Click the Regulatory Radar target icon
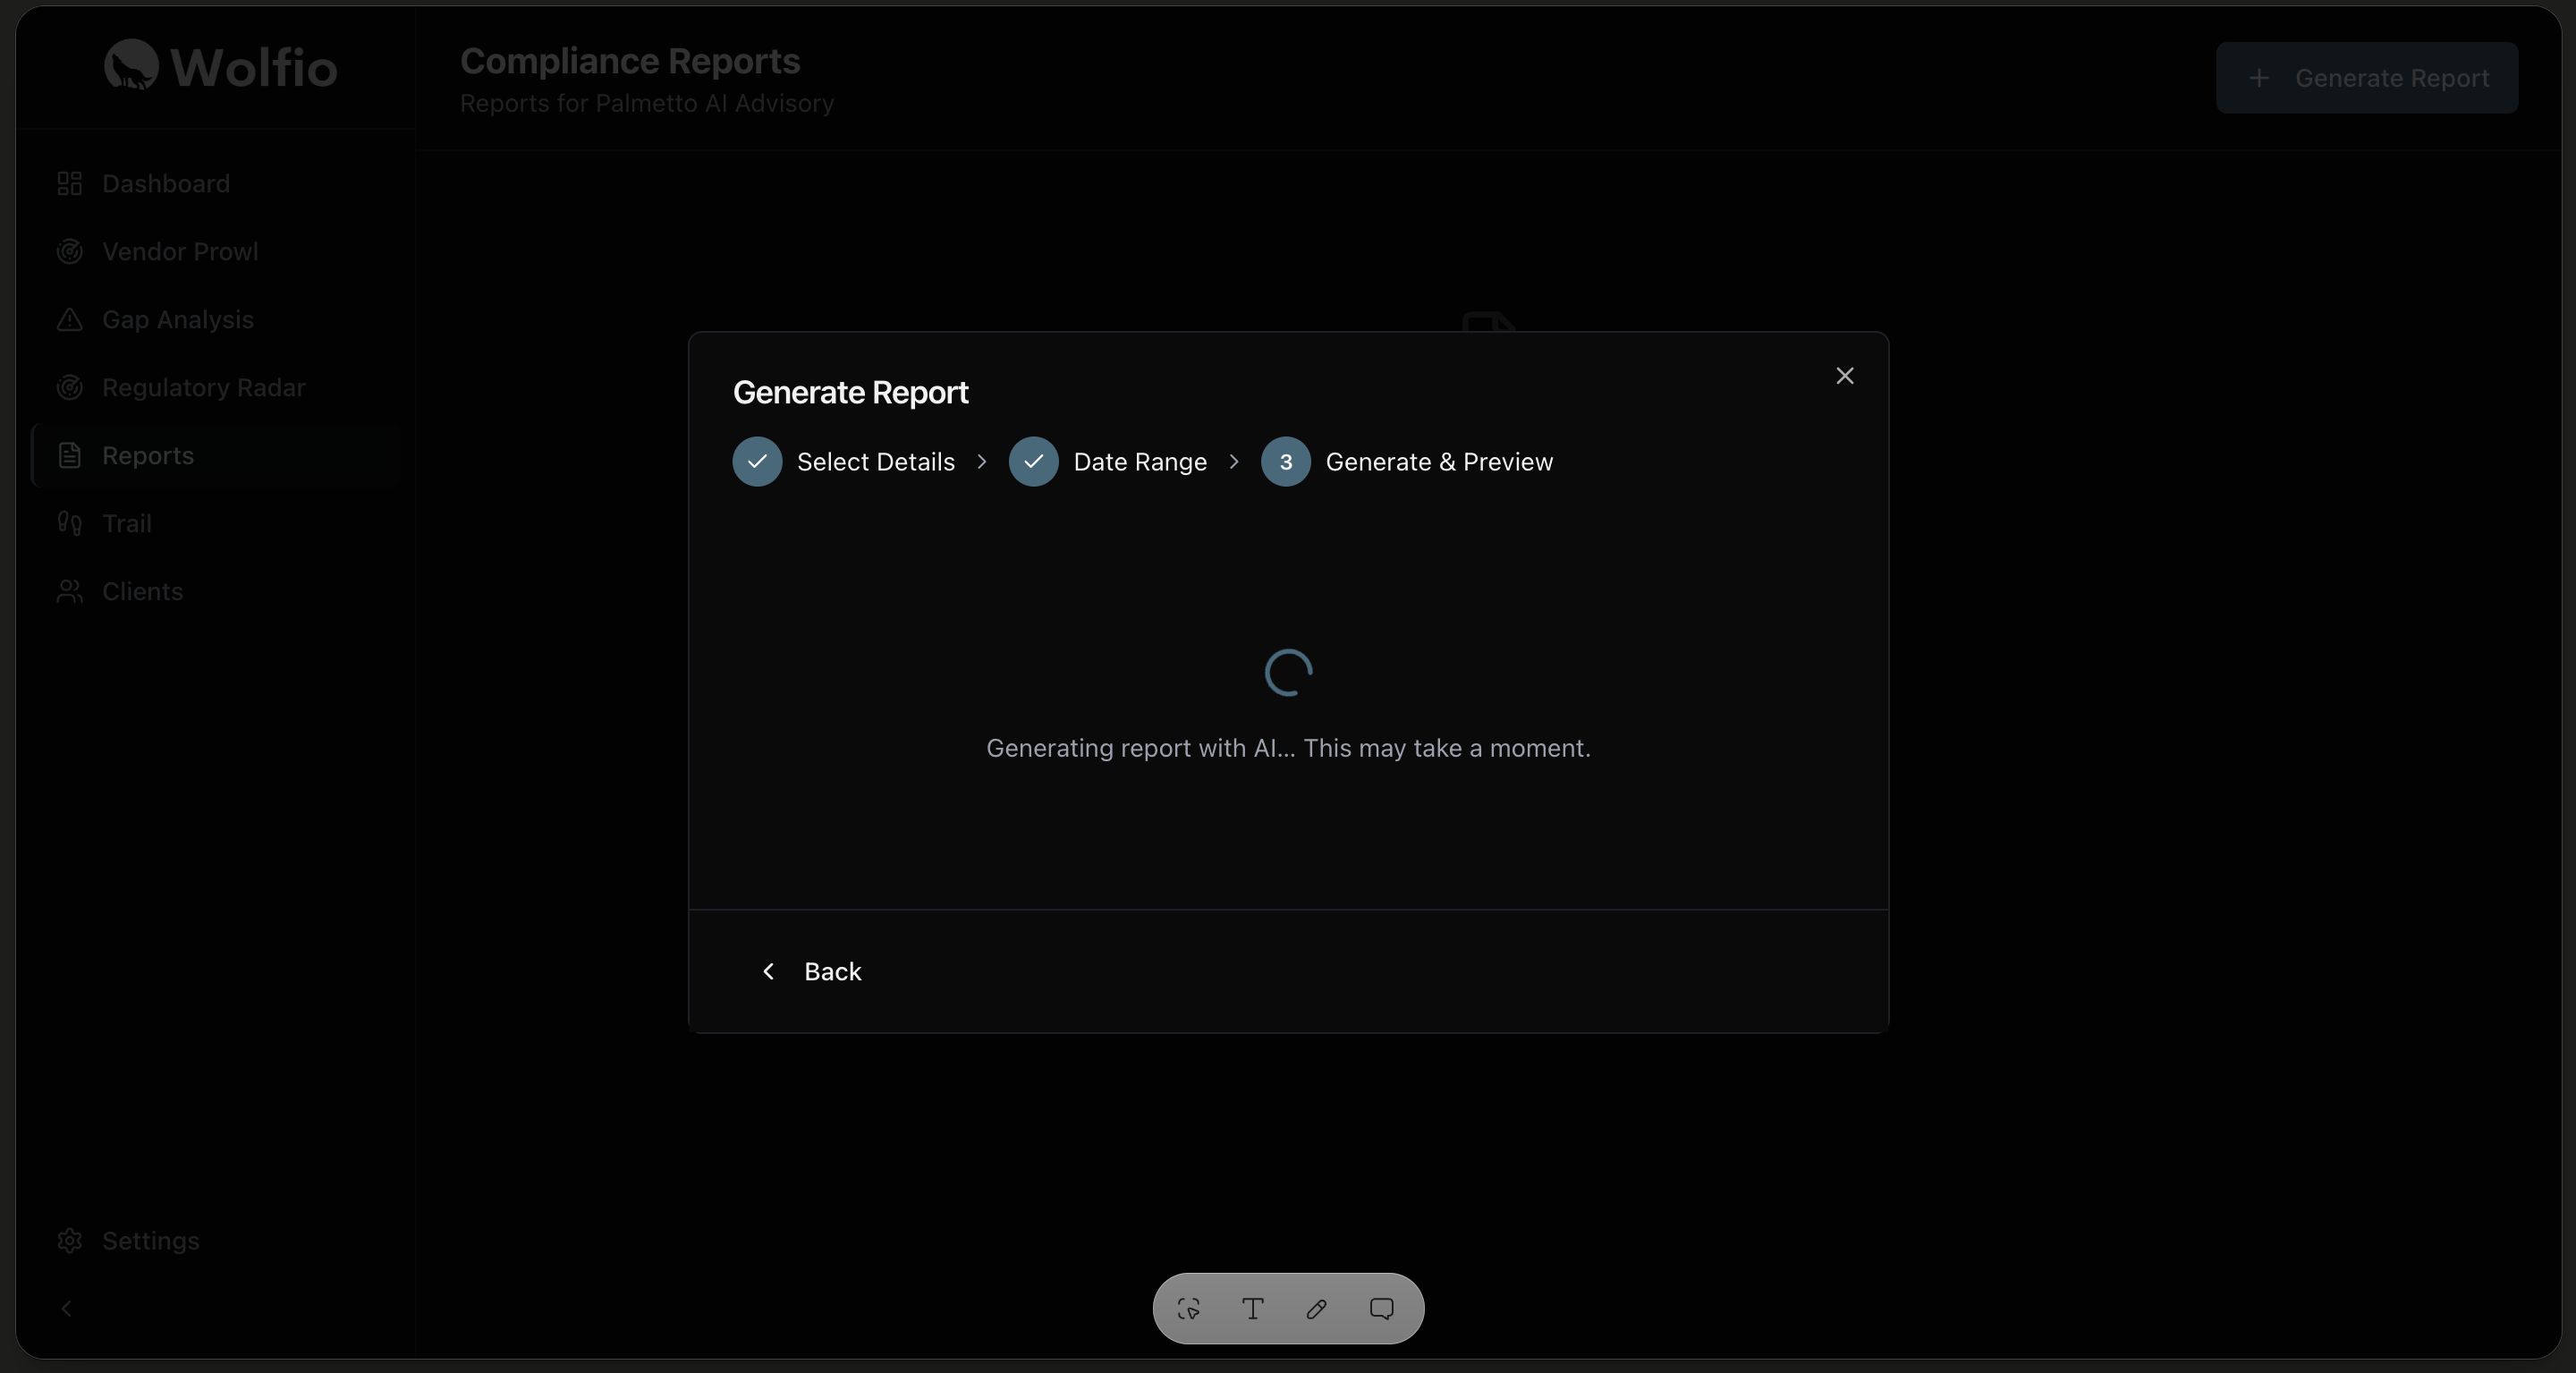Viewport: 2576px width, 1373px height. (69, 388)
